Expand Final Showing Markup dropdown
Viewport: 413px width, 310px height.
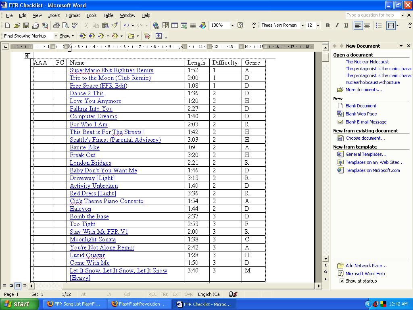coord(56,36)
